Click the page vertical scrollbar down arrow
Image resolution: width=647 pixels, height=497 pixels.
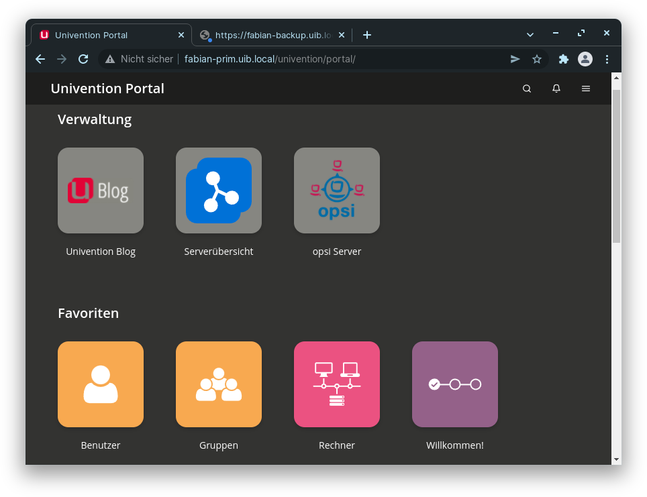[x=617, y=459]
